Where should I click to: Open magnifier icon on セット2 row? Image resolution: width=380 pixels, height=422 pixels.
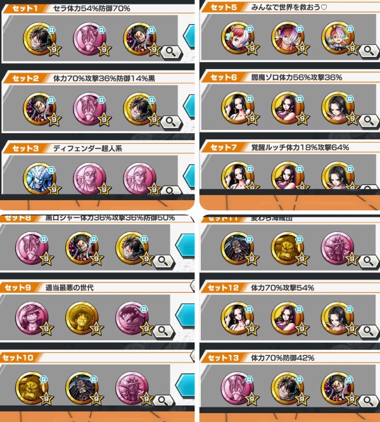click(x=171, y=122)
